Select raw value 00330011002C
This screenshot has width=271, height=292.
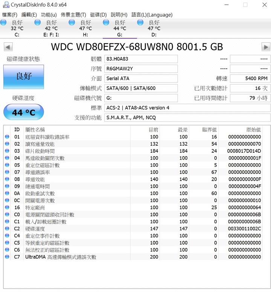click(244, 229)
